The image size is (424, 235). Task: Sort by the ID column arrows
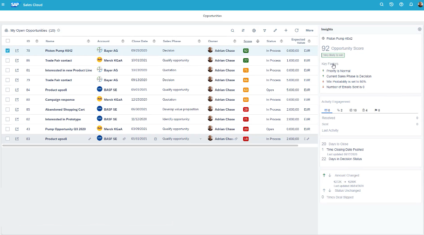pyautogui.click(x=37, y=41)
